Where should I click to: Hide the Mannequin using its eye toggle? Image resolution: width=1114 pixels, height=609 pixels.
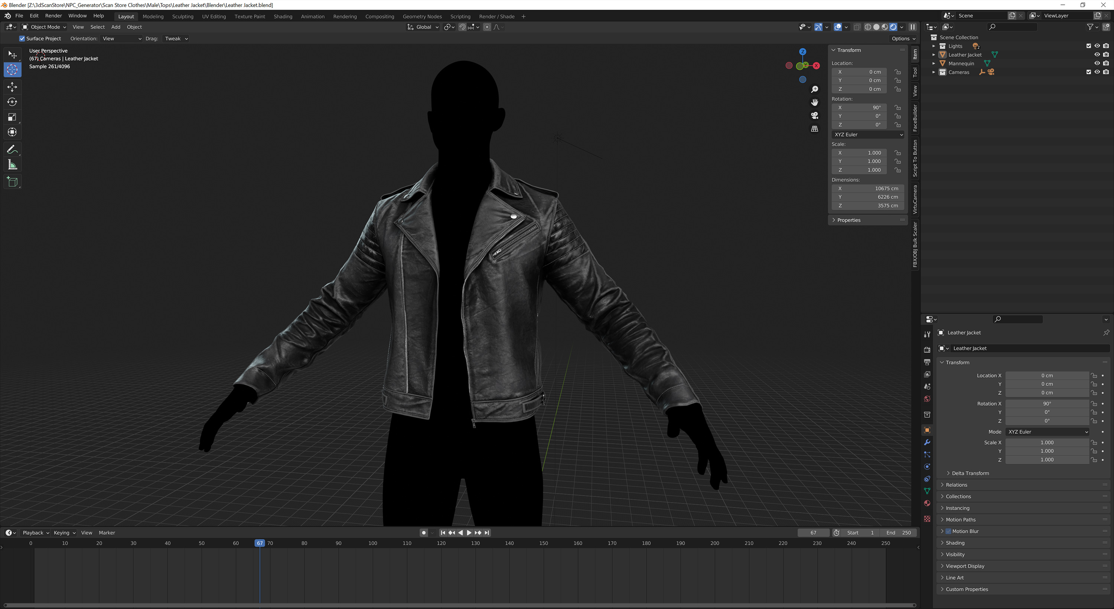pos(1097,63)
